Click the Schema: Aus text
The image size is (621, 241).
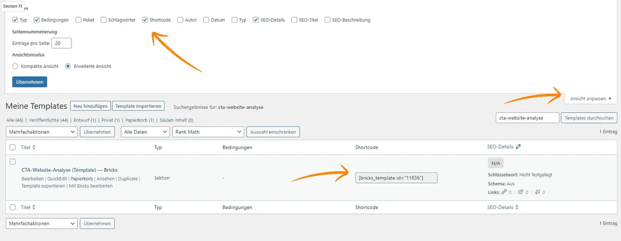click(x=501, y=183)
